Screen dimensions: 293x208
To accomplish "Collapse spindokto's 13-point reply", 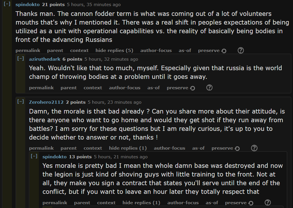I will (x=34, y=156).
